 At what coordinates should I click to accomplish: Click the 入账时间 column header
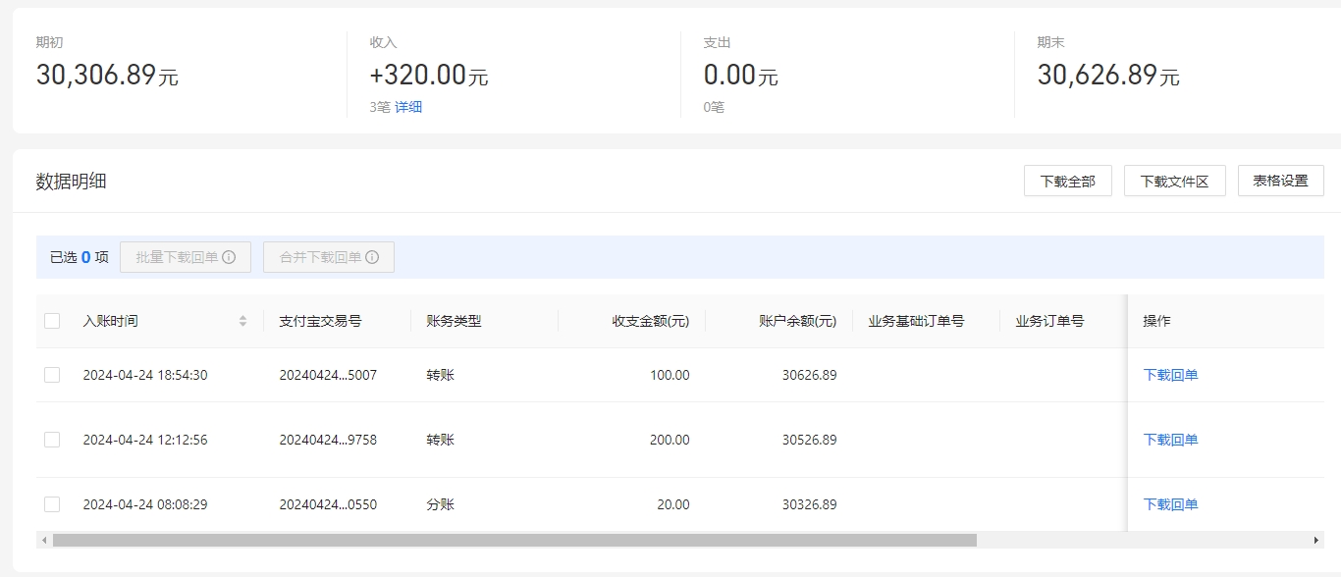click(x=110, y=321)
